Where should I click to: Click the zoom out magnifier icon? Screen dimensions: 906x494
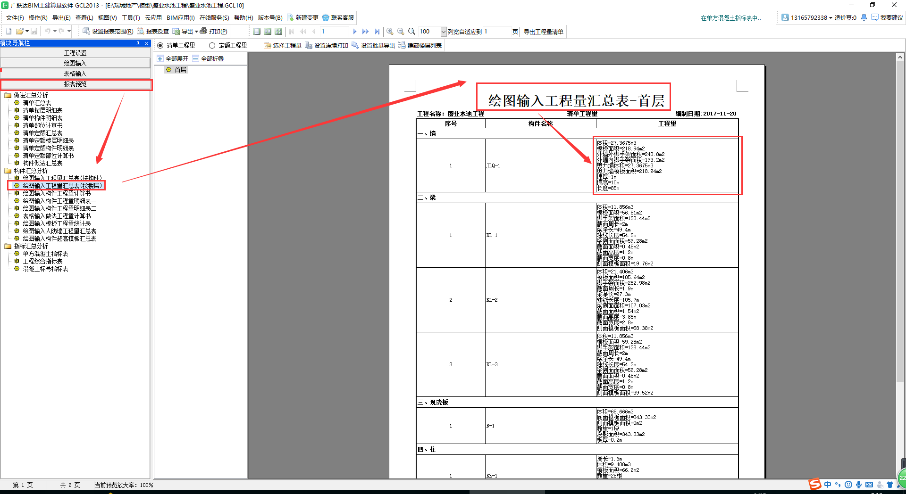[x=401, y=32]
